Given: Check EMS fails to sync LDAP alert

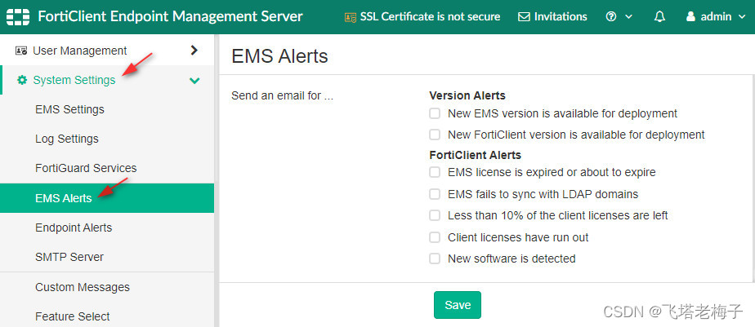Looking at the screenshot, I should 435,194.
